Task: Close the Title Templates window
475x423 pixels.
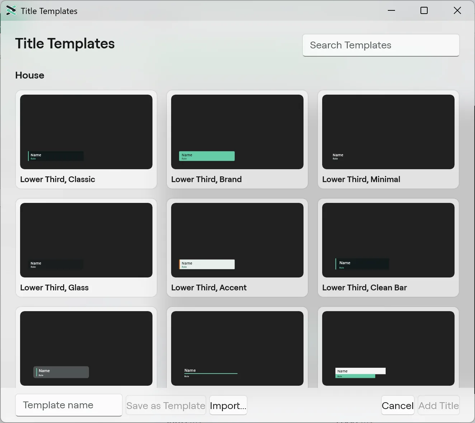Action: coord(457,10)
